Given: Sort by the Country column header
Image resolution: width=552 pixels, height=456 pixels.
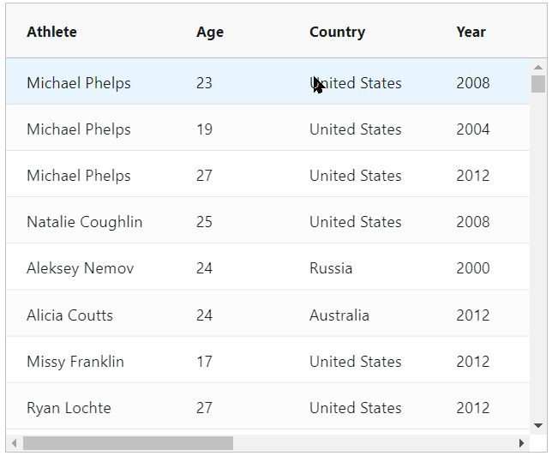Looking at the screenshot, I should [x=337, y=32].
